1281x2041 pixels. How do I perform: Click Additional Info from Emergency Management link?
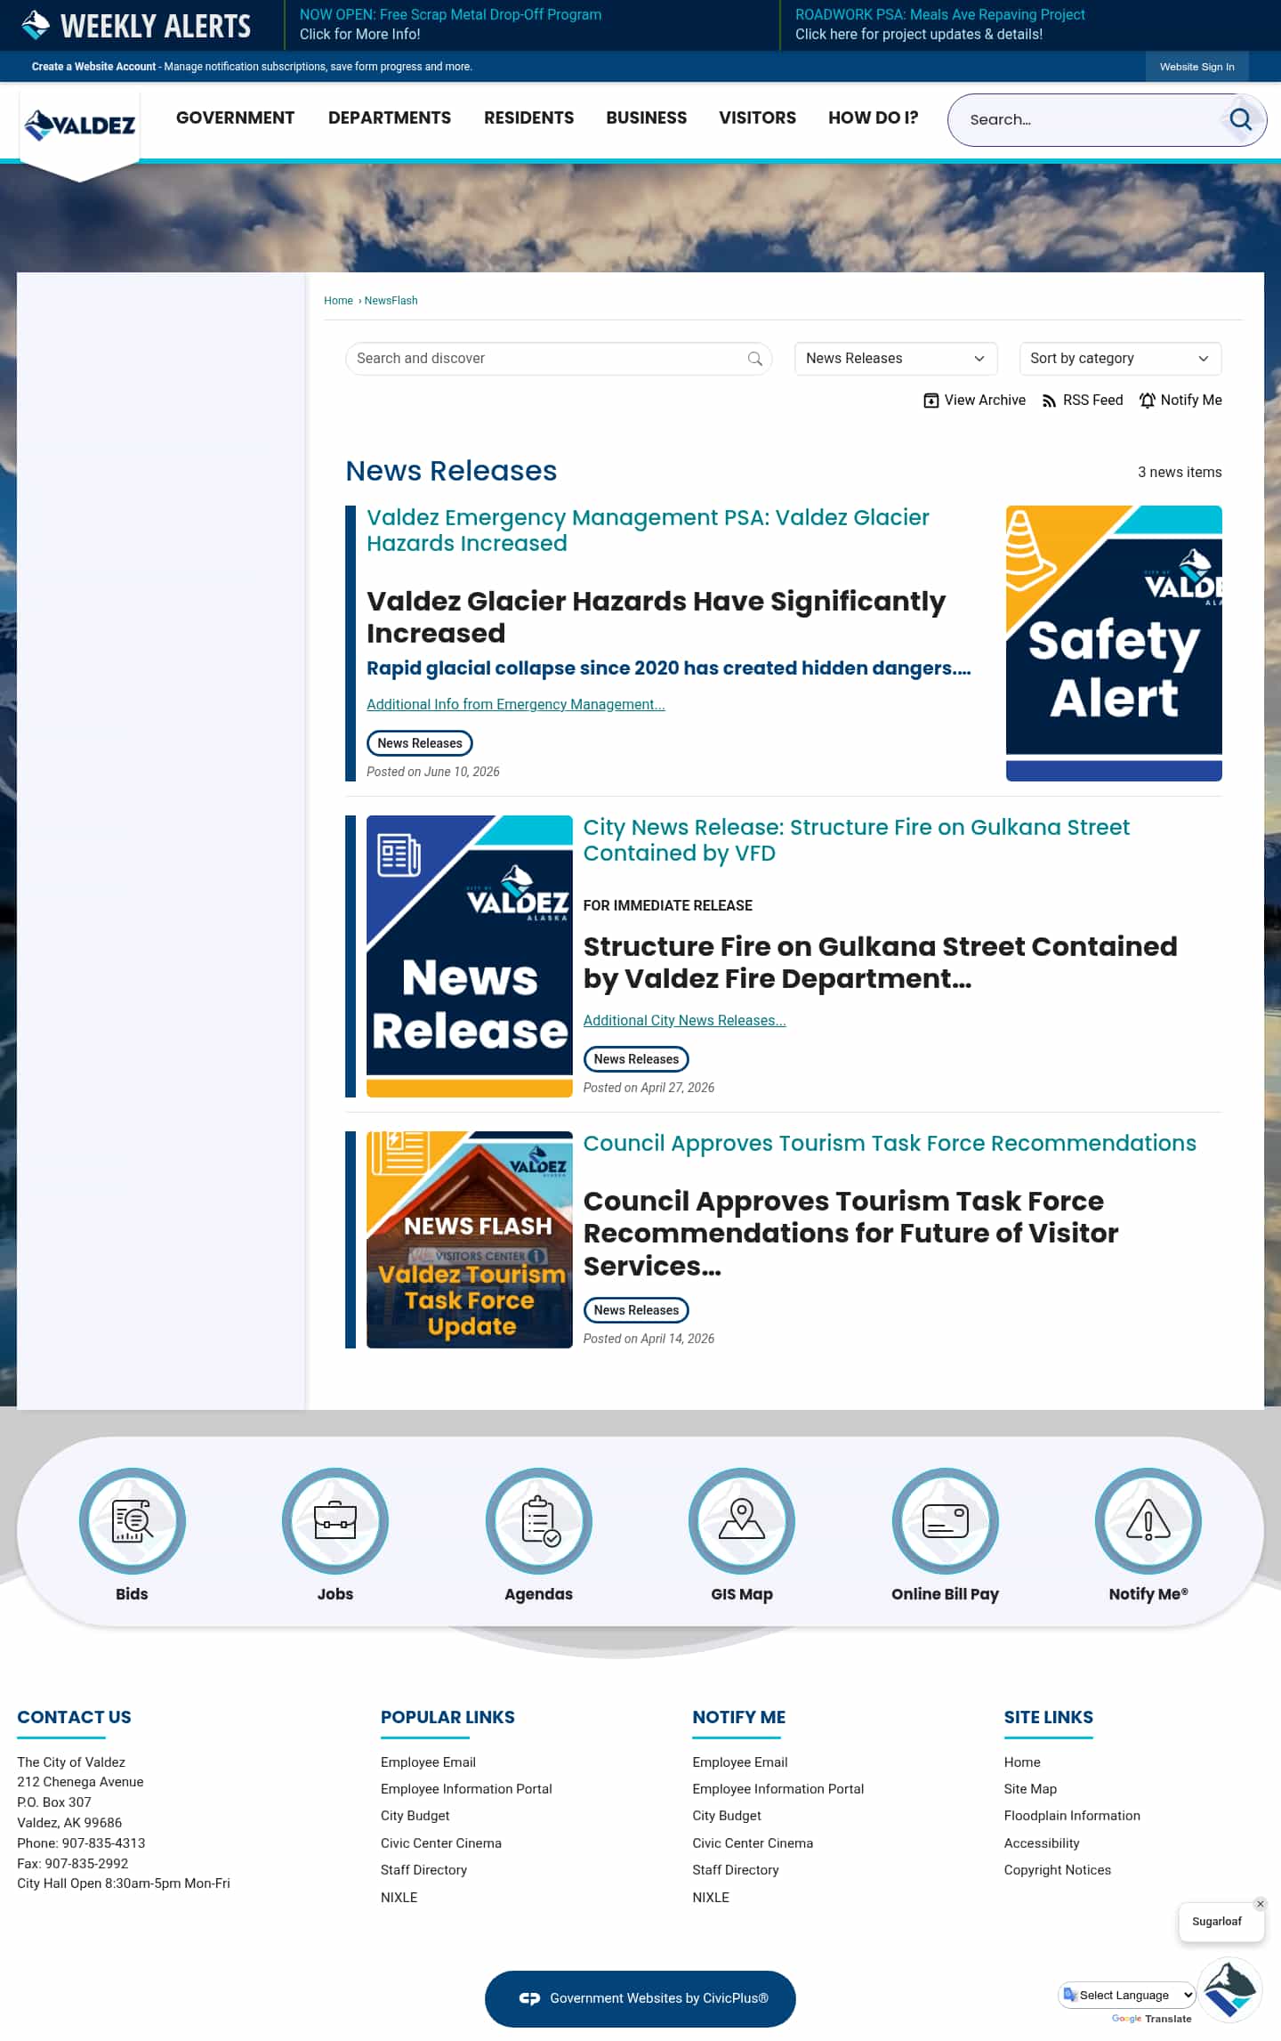[x=515, y=704]
